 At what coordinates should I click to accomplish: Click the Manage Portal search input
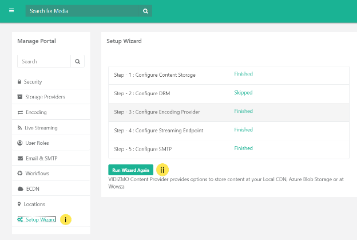[x=44, y=61]
